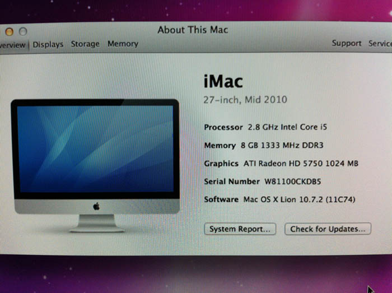Click '2.8 GHz Intel Core i5' value
Viewport: 392px width, 293px height.
pos(287,127)
